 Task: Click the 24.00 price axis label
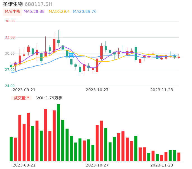(10, 86)
